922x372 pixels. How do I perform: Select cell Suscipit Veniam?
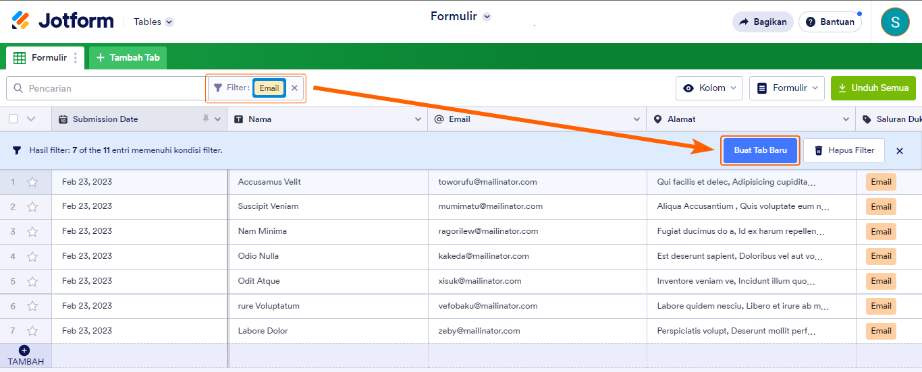328,206
